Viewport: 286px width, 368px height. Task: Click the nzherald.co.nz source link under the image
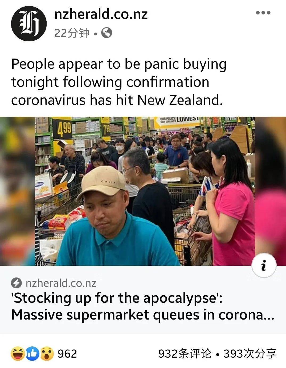pyautogui.click(x=61, y=283)
